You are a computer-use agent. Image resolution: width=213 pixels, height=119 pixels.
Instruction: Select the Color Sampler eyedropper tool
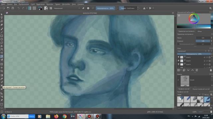click(2, 79)
